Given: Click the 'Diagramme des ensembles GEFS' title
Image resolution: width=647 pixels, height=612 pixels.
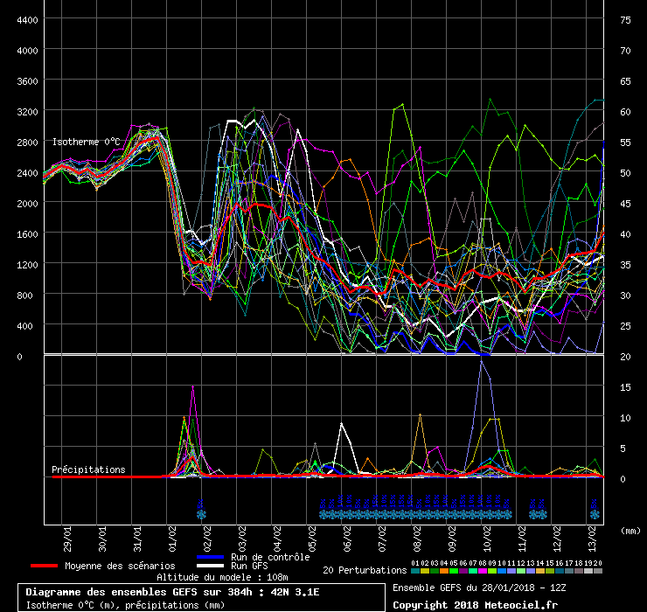Looking at the screenshot, I should (172, 592).
